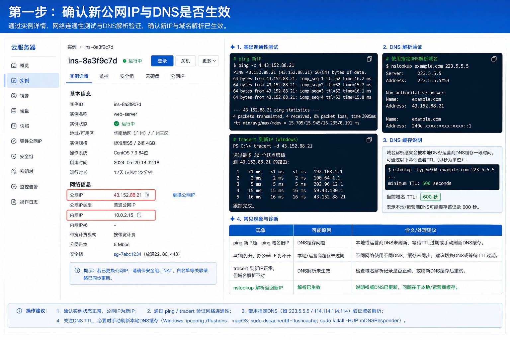Click the 监控告警 icon in sidebar
Image resolution: width=510 pixels, height=340 pixels.
pyautogui.click(x=14, y=187)
